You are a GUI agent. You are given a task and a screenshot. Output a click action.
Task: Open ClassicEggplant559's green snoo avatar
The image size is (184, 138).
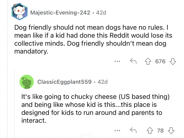26,82
